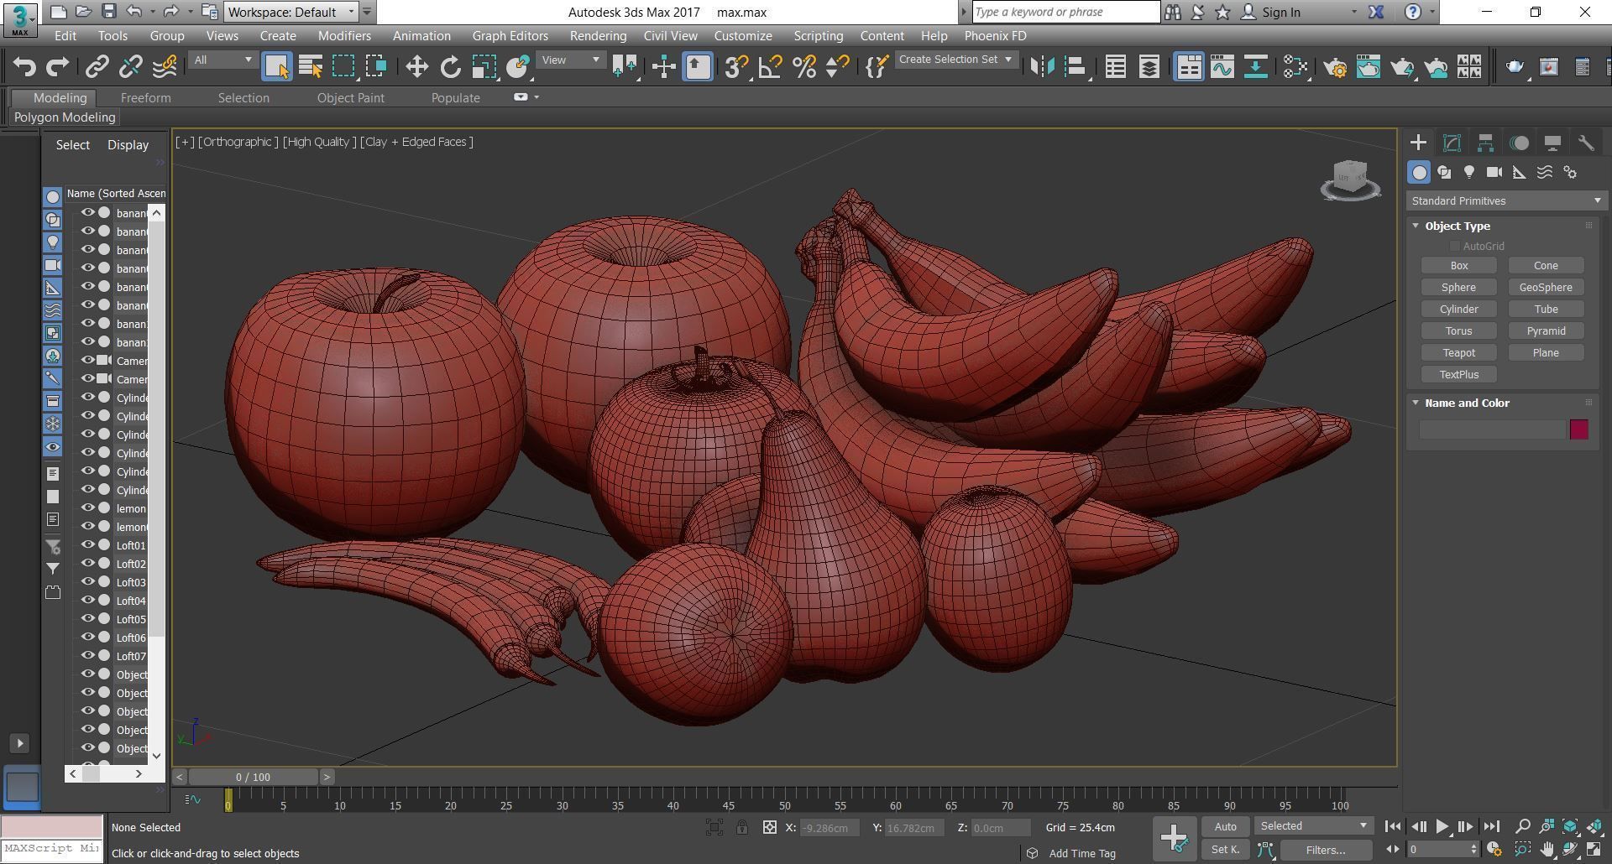The height and width of the screenshot is (864, 1612).
Task: Open the ribbon display options dropdown arrow
Action: click(x=536, y=97)
